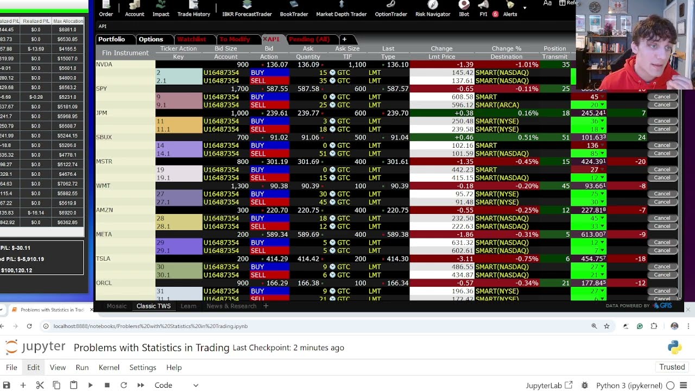Launch the OptionTrader tool

391,9
